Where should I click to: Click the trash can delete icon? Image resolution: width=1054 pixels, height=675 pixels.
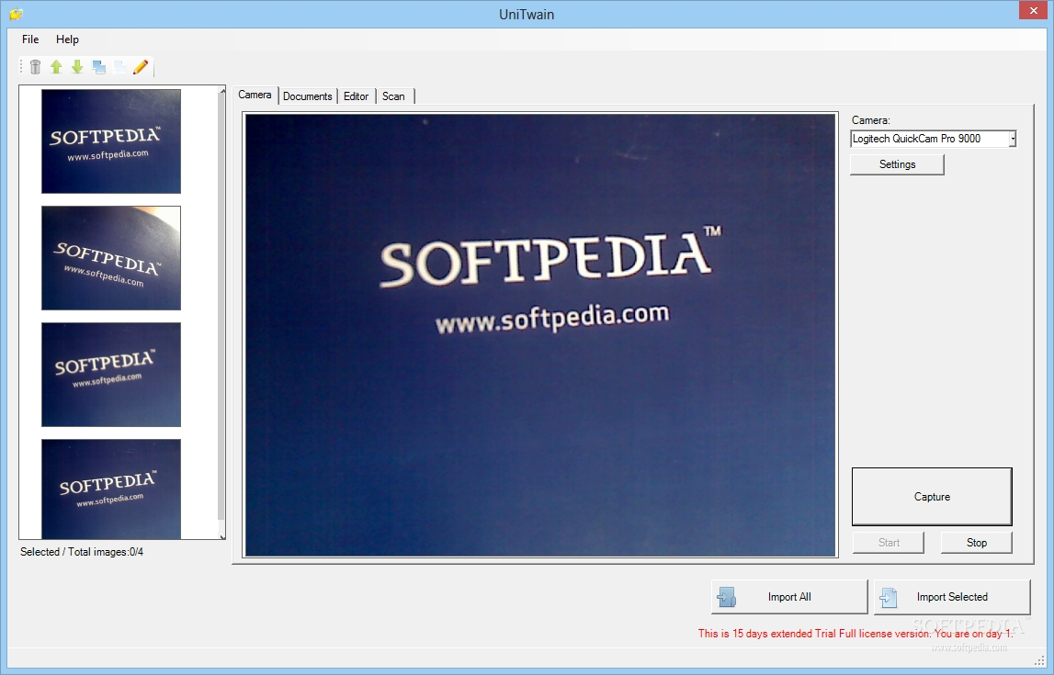pos(36,66)
